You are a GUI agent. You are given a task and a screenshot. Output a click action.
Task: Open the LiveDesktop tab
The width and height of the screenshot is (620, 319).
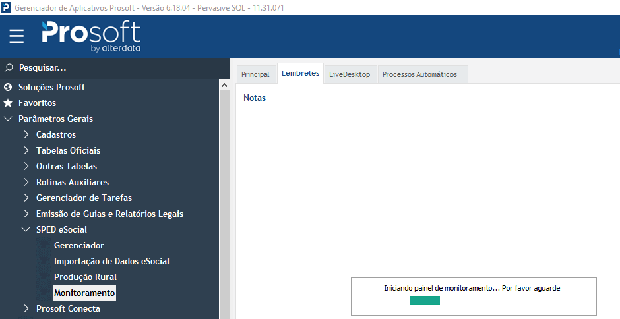350,74
